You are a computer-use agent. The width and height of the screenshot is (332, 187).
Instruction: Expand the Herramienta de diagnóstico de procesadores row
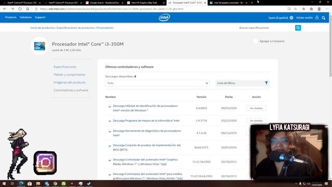point(109,131)
